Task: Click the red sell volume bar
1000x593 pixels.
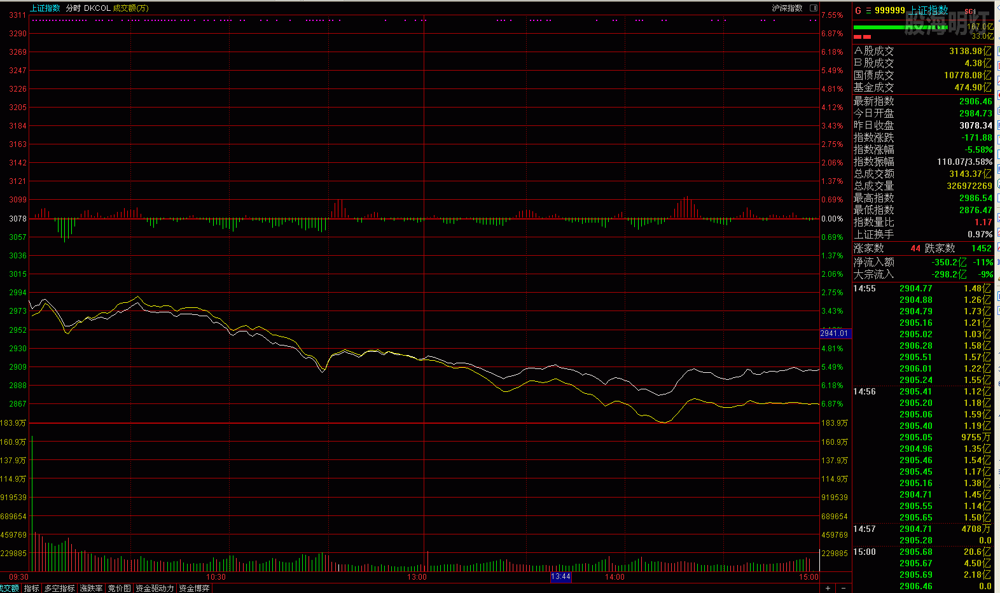Action: pyautogui.click(x=862, y=37)
